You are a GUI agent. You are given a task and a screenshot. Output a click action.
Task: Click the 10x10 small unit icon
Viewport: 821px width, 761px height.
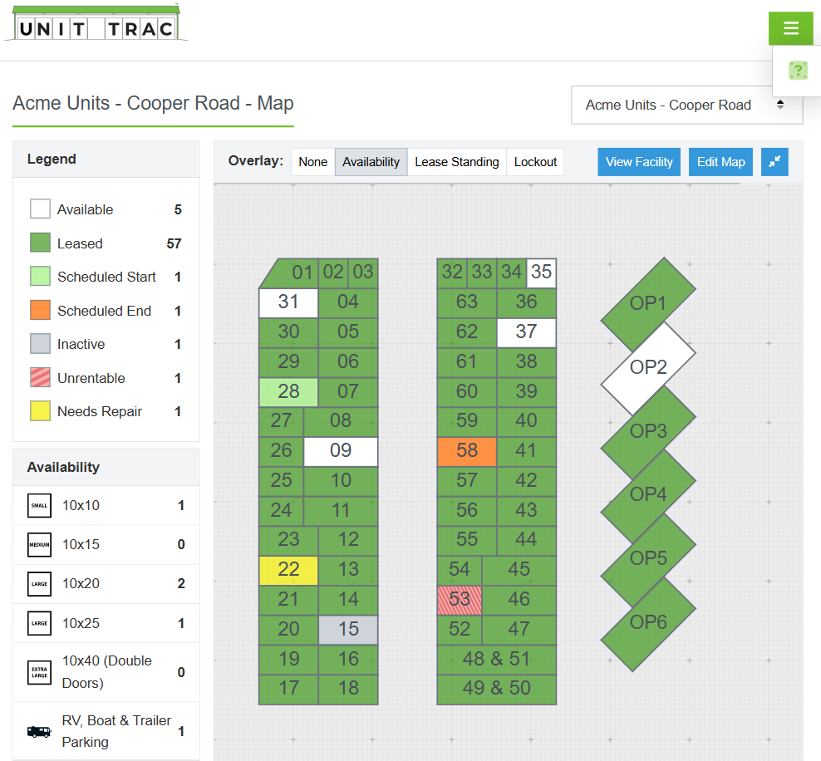(x=40, y=505)
